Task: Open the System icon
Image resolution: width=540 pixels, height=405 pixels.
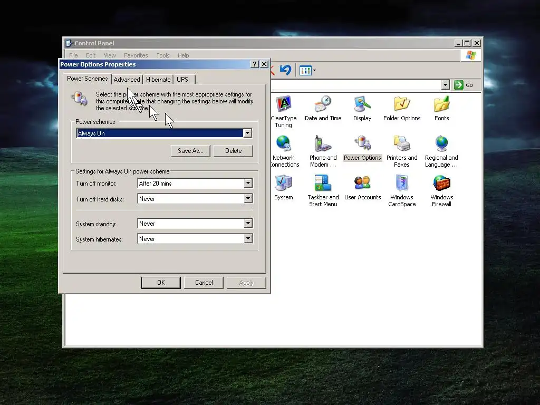Action: click(284, 183)
